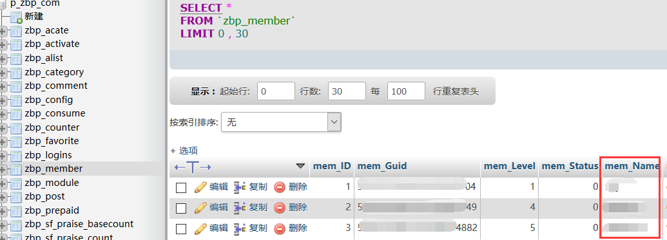Click the 起始行 start row input field

click(x=276, y=91)
